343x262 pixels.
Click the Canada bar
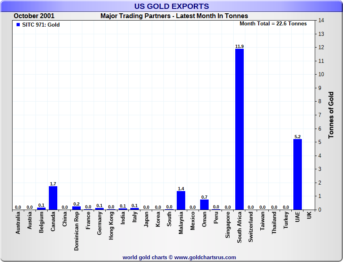(x=53, y=198)
